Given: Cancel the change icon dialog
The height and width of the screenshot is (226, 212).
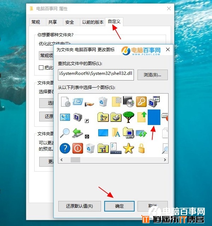Looking at the screenshot, I should pyautogui.click(x=152, y=206).
